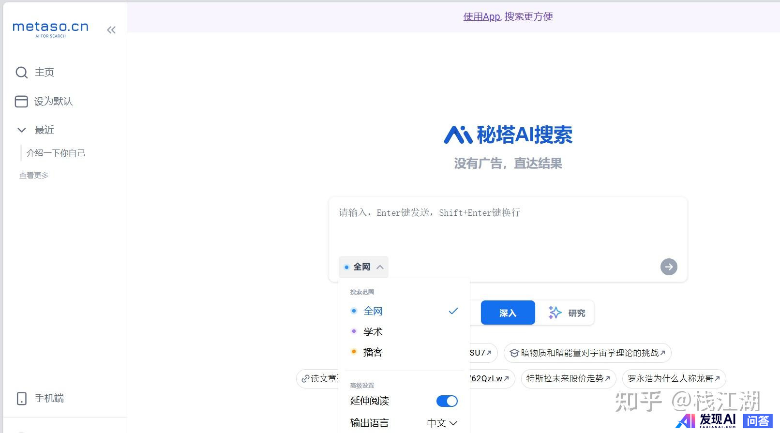This screenshot has height=433, width=780.
Task: Open recent search 介绍一下你自己
Action: coord(56,153)
